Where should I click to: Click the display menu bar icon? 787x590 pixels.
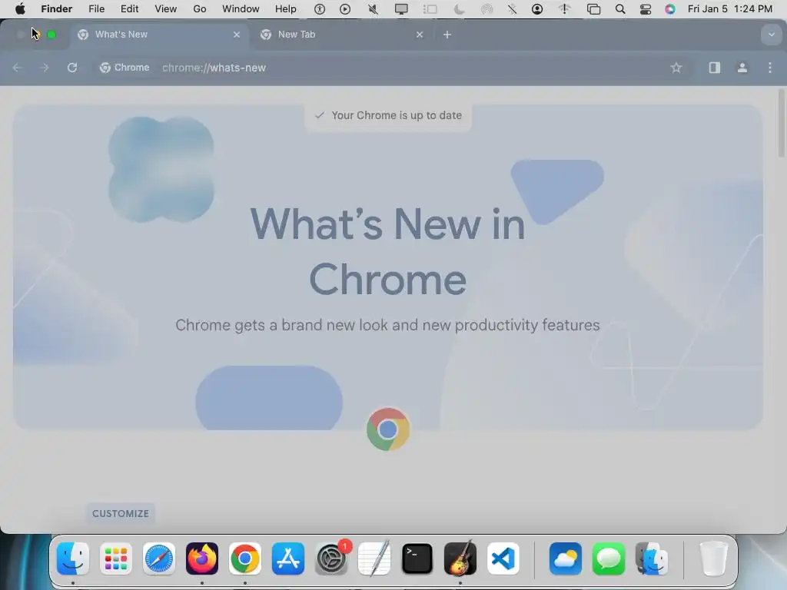(x=401, y=9)
